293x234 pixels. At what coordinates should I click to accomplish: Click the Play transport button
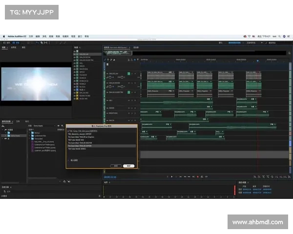(x=172, y=176)
